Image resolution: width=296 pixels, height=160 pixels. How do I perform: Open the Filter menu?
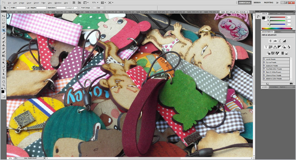(x=43, y=3)
